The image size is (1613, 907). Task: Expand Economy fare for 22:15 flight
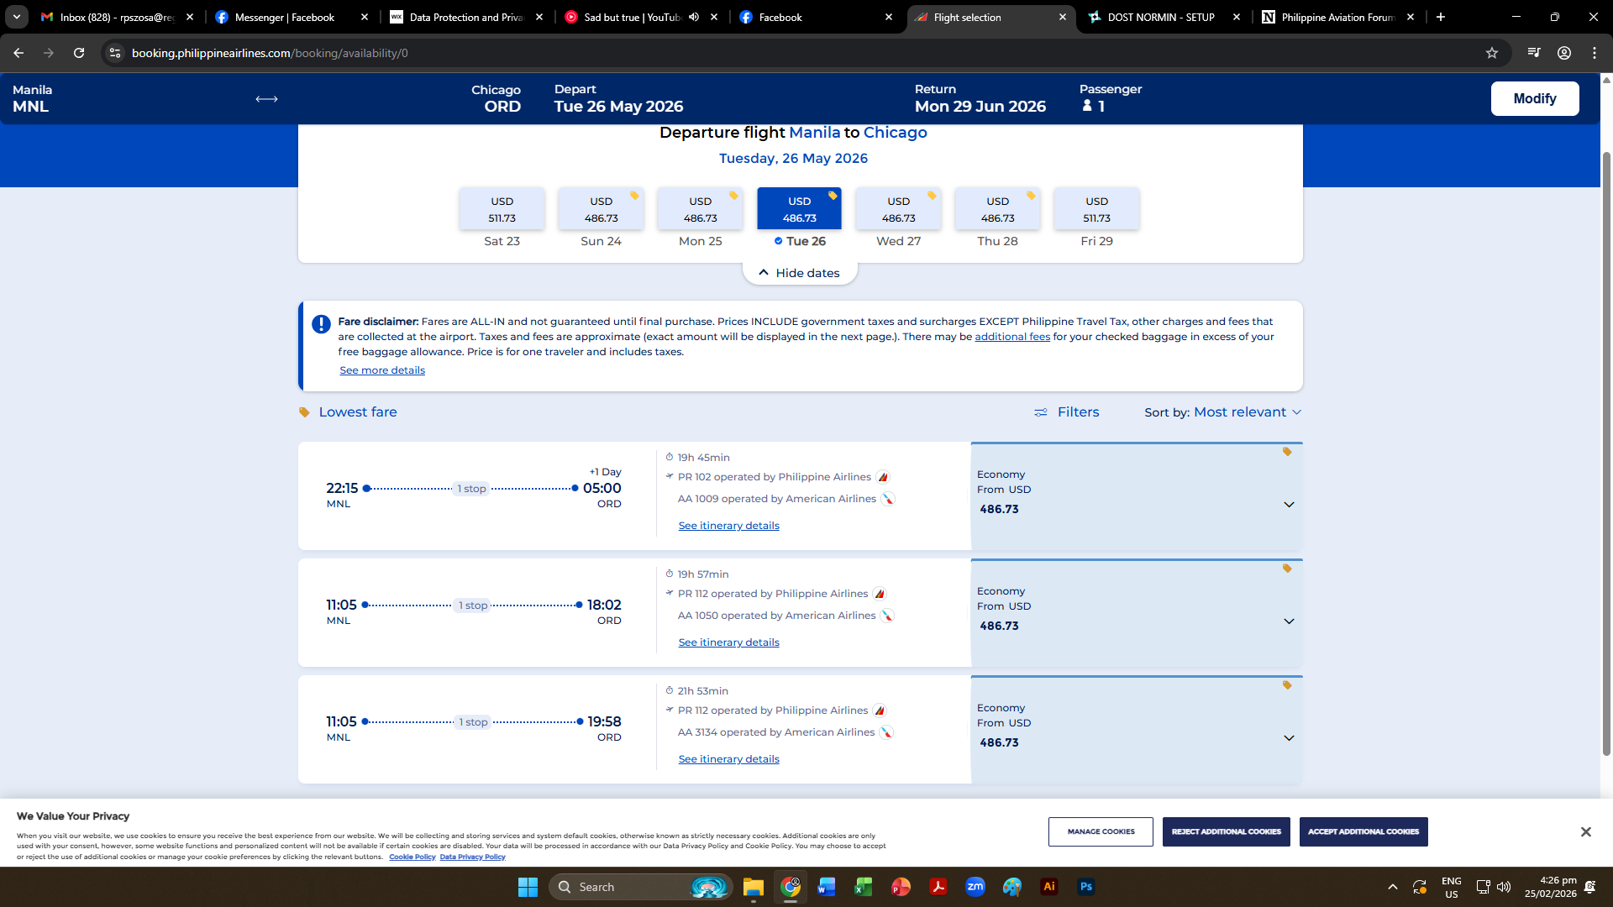click(x=1289, y=505)
